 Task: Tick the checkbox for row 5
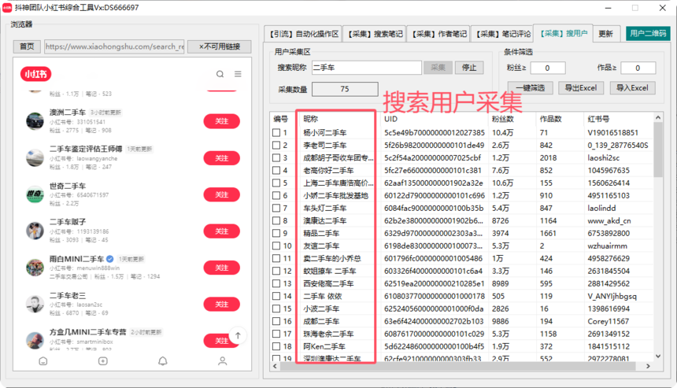pyautogui.click(x=276, y=183)
